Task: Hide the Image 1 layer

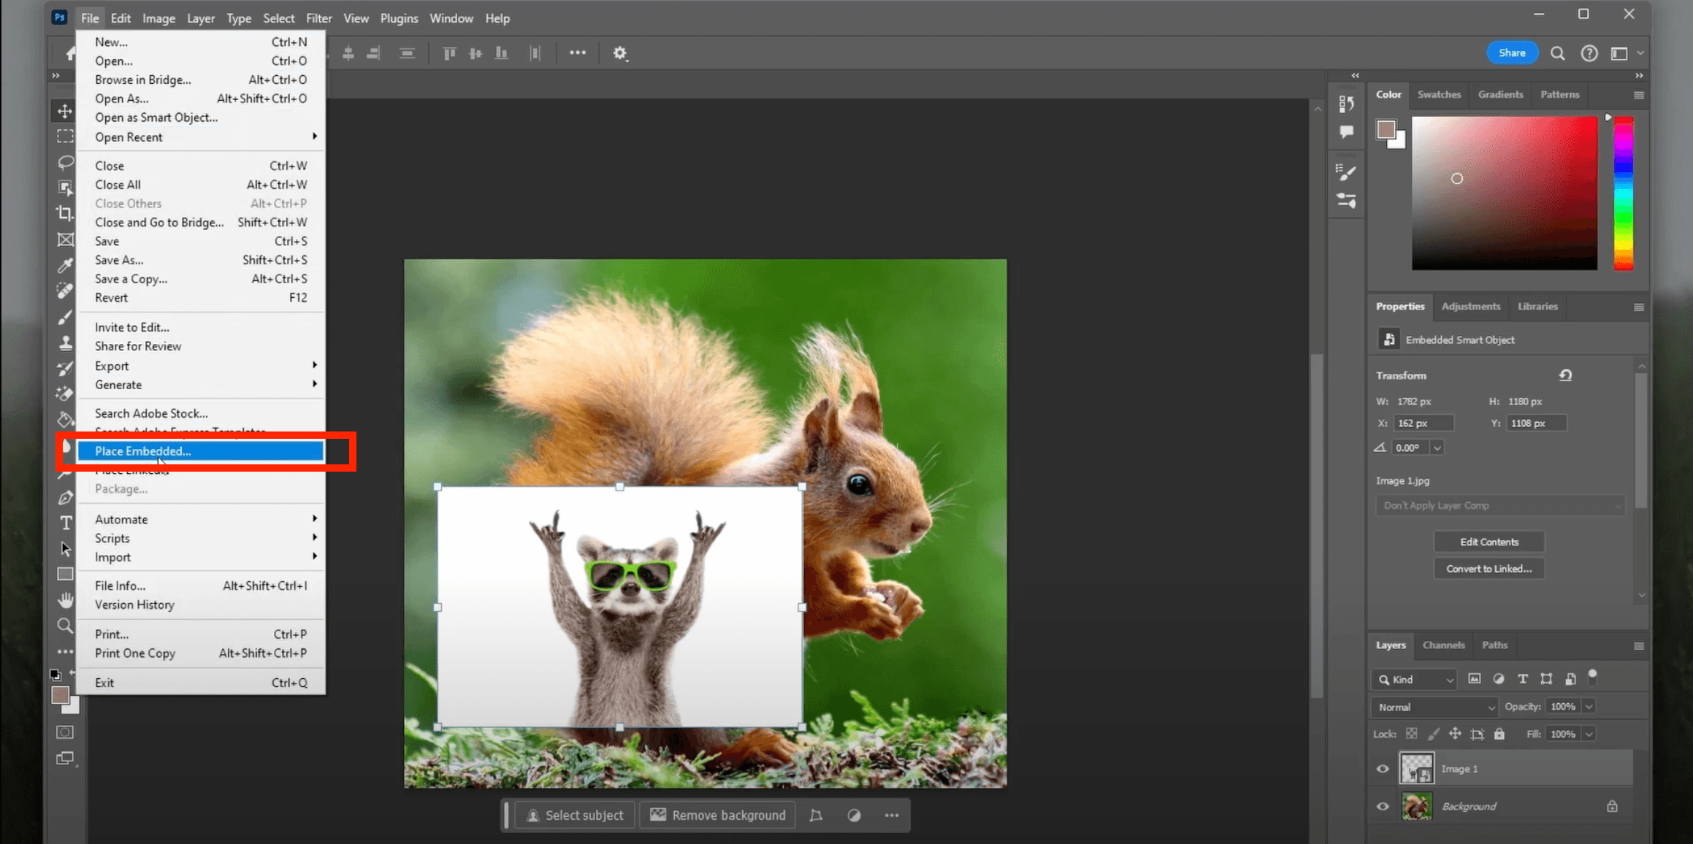Action: pyautogui.click(x=1383, y=769)
